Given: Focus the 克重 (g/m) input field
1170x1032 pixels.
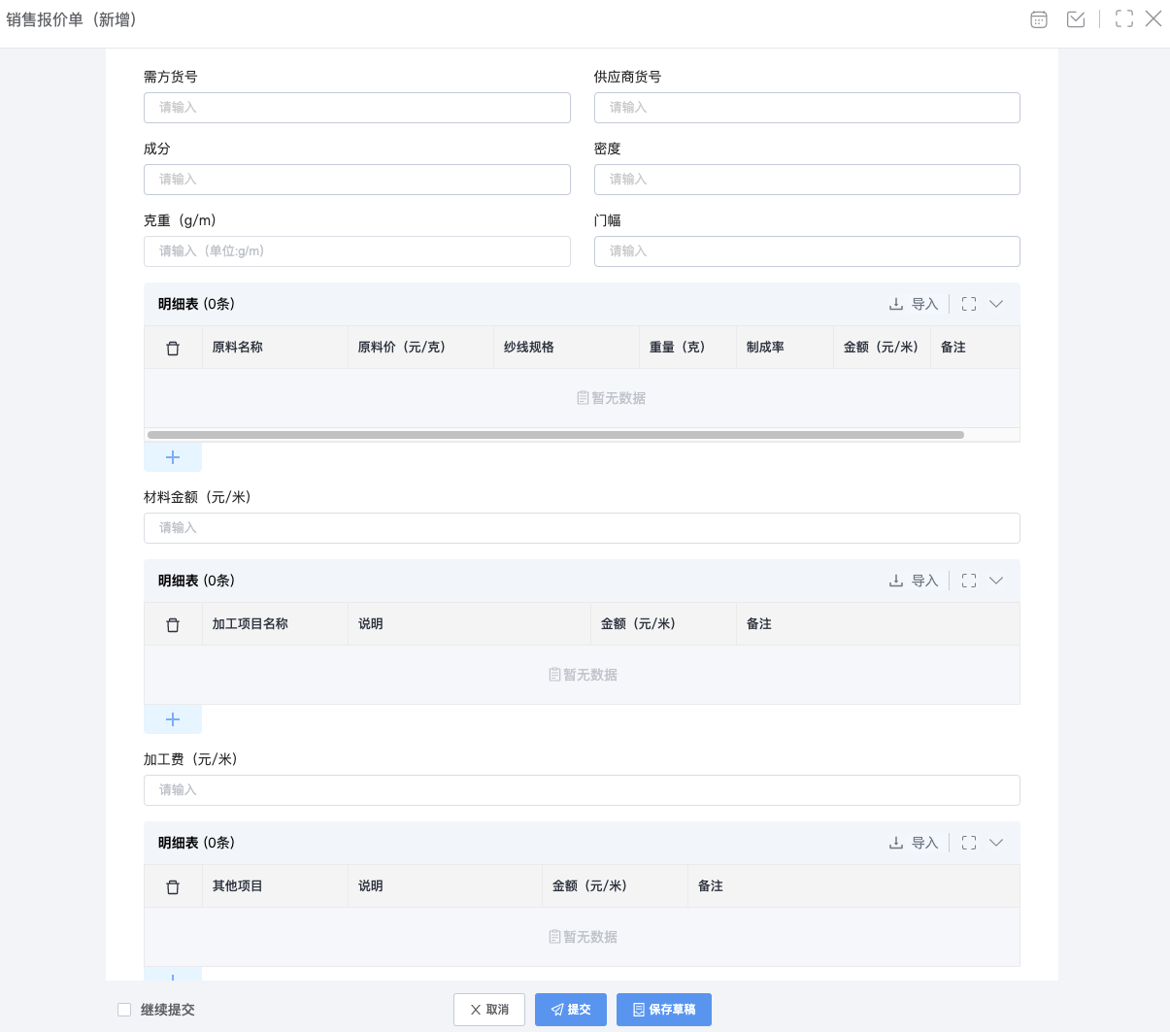Looking at the screenshot, I should (357, 251).
